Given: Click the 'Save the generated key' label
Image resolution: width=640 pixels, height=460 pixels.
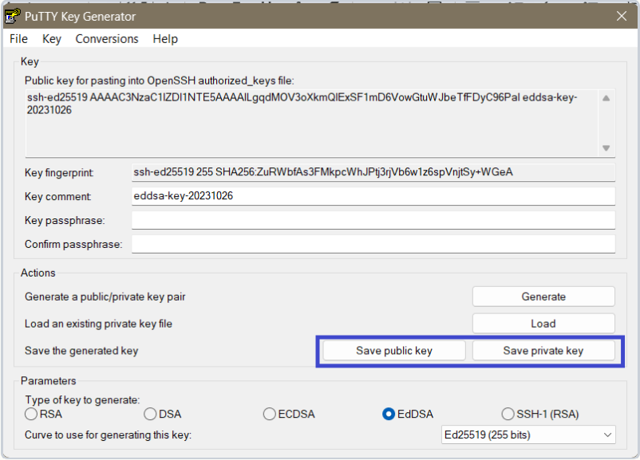Looking at the screenshot, I should coord(81,351).
